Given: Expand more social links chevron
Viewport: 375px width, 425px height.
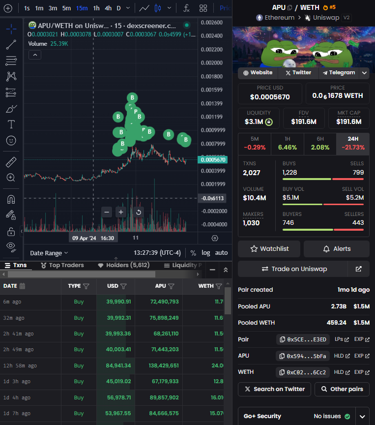Looking at the screenshot, I should (365, 73).
